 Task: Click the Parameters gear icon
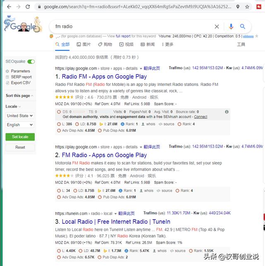[7, 71]
